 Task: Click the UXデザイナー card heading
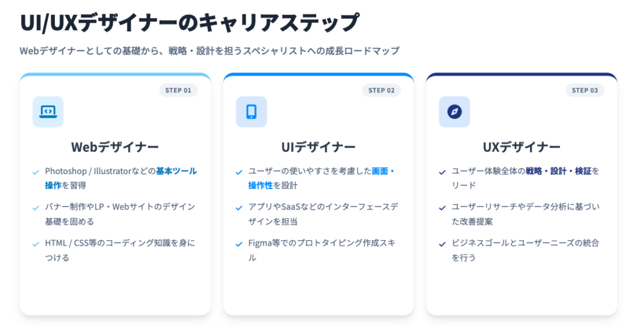521,147
